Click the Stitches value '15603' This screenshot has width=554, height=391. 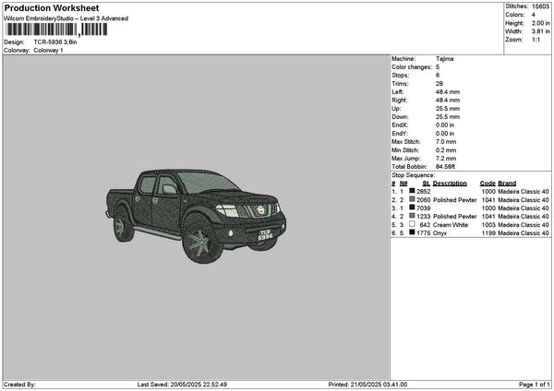click(540, 6)
